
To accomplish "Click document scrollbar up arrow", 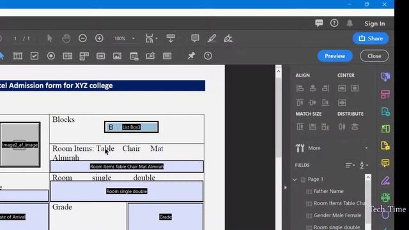I will [x=279, y=71].
